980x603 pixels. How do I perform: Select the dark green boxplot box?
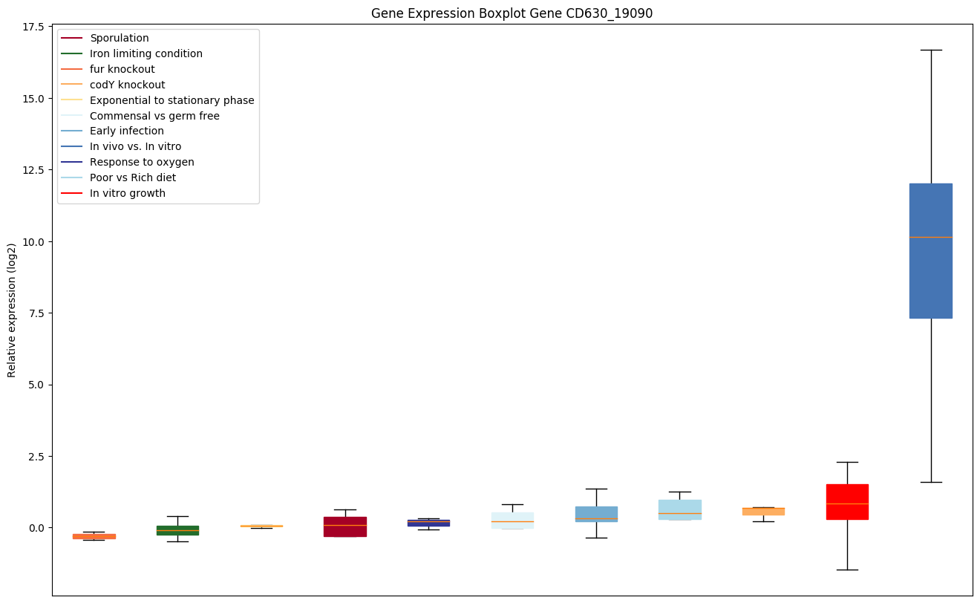pos(177,529)
